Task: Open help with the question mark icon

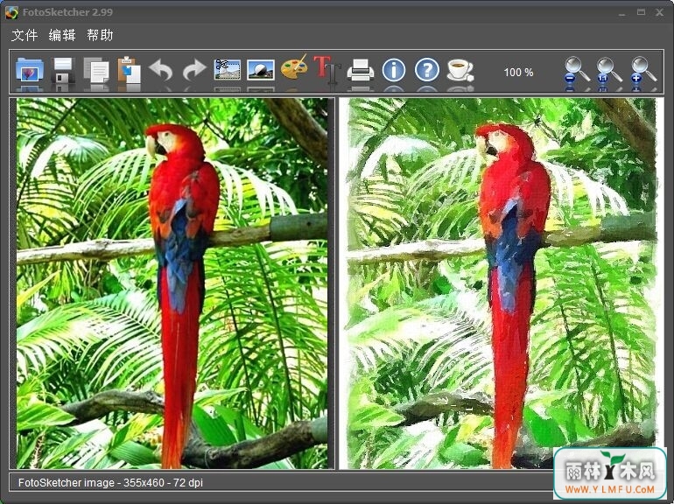Action: coord(427,70)
